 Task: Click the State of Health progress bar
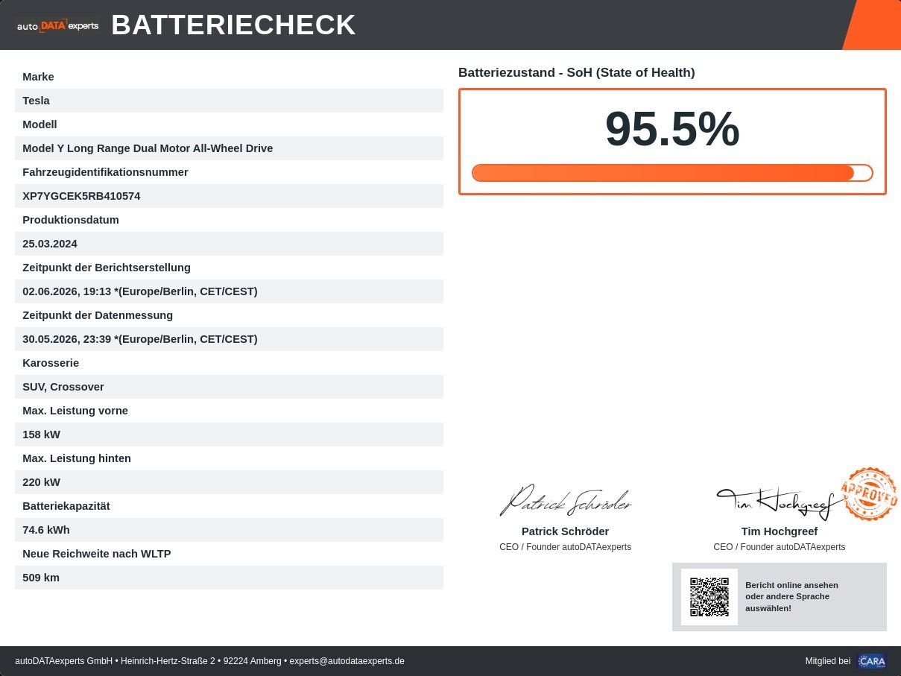pyautogui.click(x=672, y=173)
